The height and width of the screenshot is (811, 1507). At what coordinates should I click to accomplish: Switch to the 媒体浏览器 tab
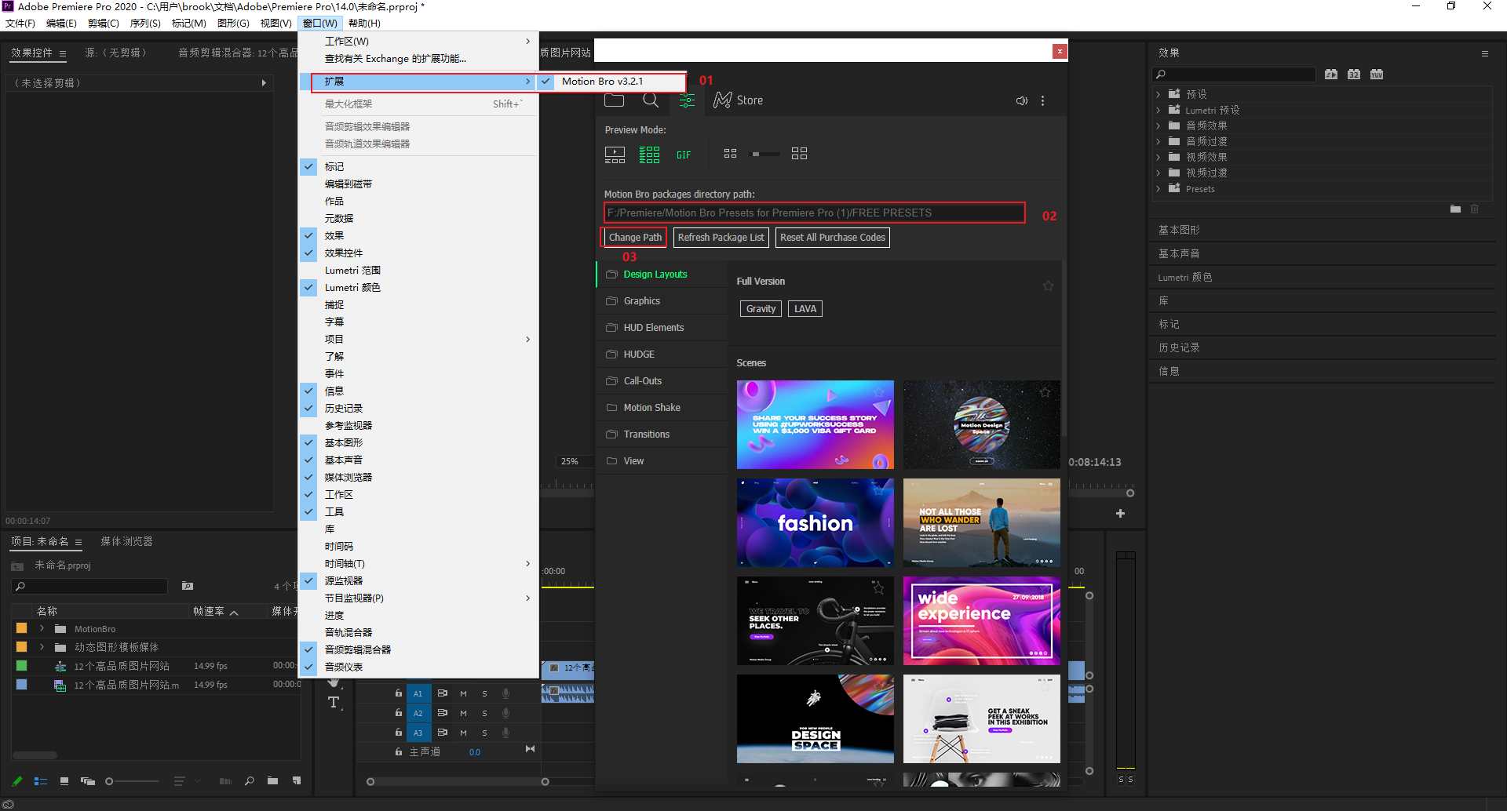(x=126, y=540)
